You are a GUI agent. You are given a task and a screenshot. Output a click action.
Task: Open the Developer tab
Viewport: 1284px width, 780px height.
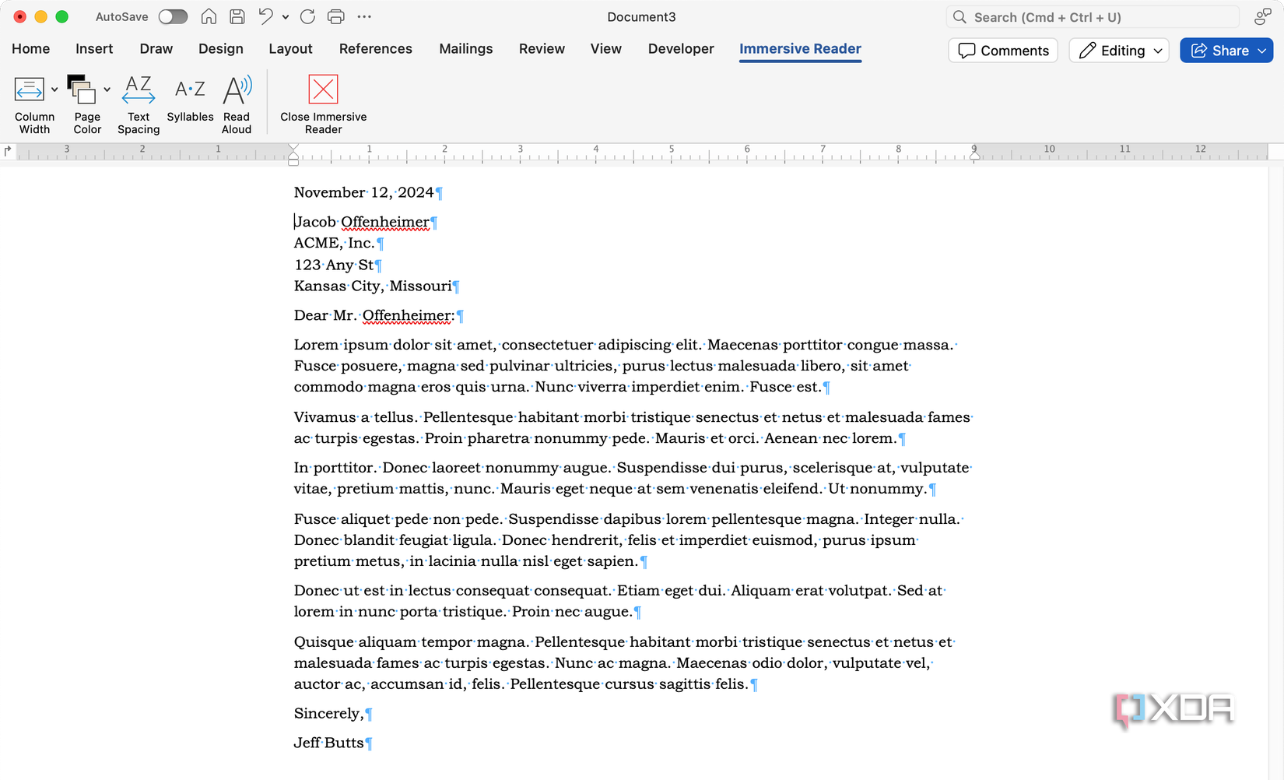(681, 48)
